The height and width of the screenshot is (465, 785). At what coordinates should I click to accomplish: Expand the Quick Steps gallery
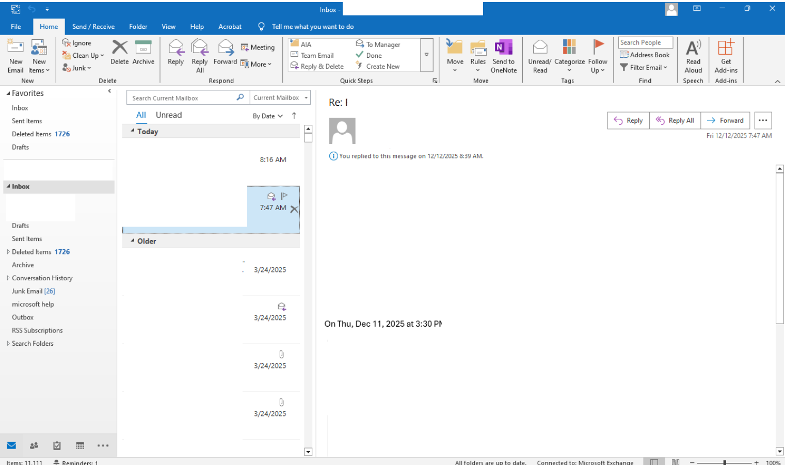tap(427, 55)
